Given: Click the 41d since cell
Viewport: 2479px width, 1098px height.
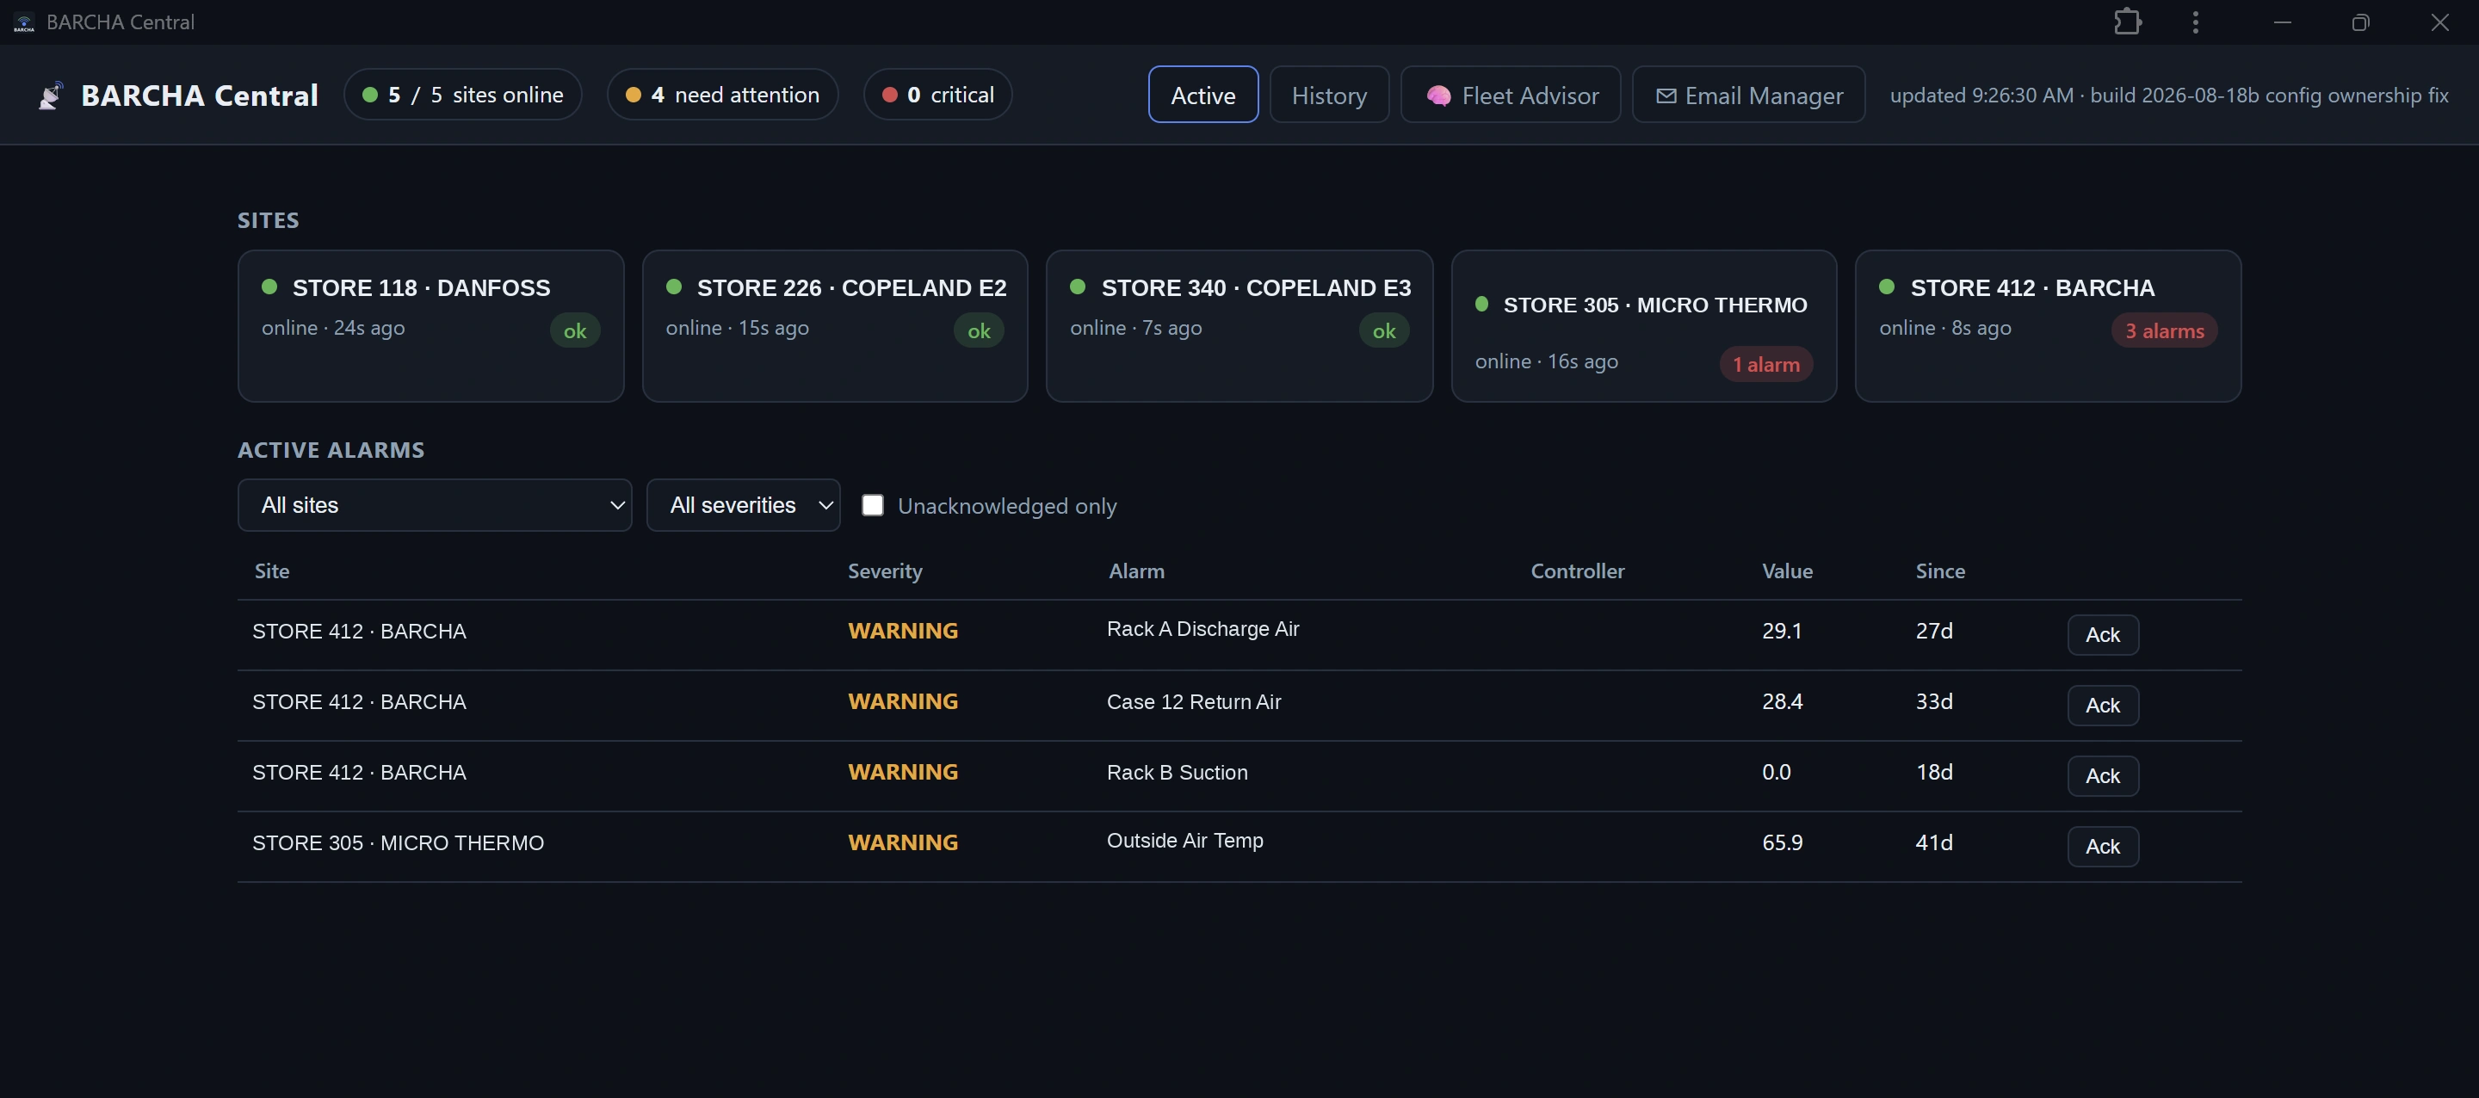Looking at the screenshot, I should pyautogui.click(x=1933, y=842).
